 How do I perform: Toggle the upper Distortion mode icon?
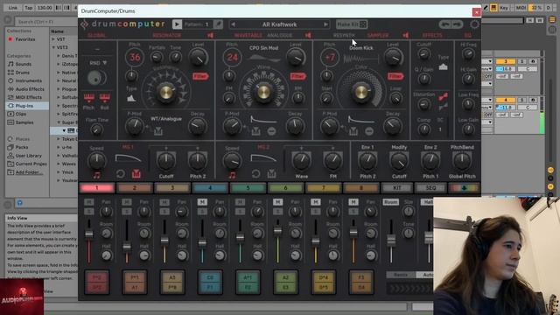tap(443, 97)
